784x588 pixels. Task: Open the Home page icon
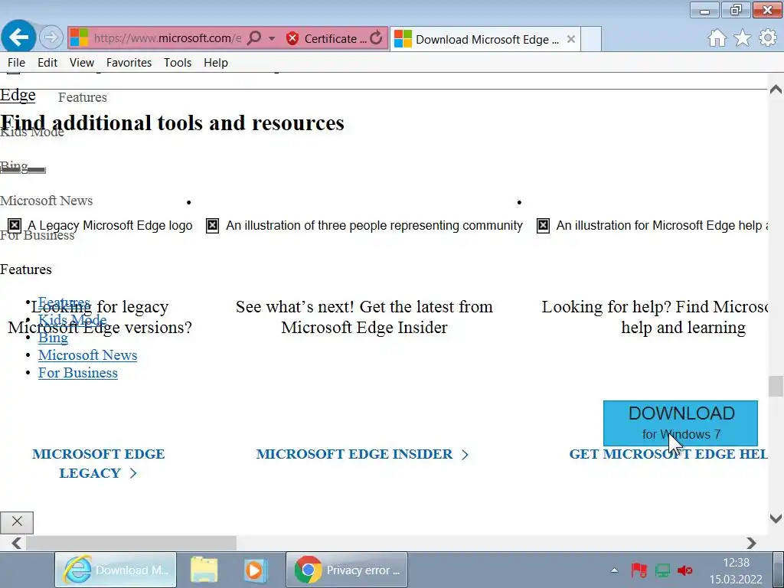717,38
